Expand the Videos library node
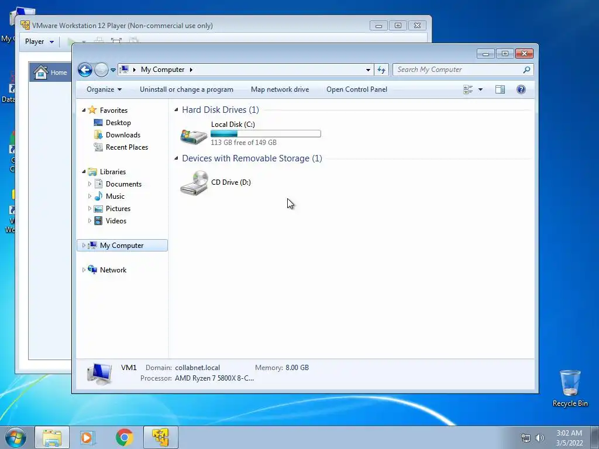The width and height of the screenshot is (599, 449). (89, 220)
